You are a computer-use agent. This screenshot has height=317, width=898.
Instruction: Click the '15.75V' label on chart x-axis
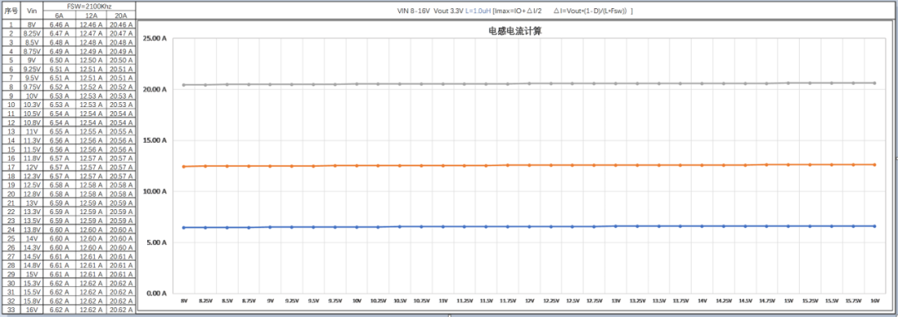853,300
